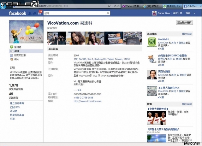Select the (39) Vico Facebook browser tab
The image size is (202, 146).
point(192,6)
